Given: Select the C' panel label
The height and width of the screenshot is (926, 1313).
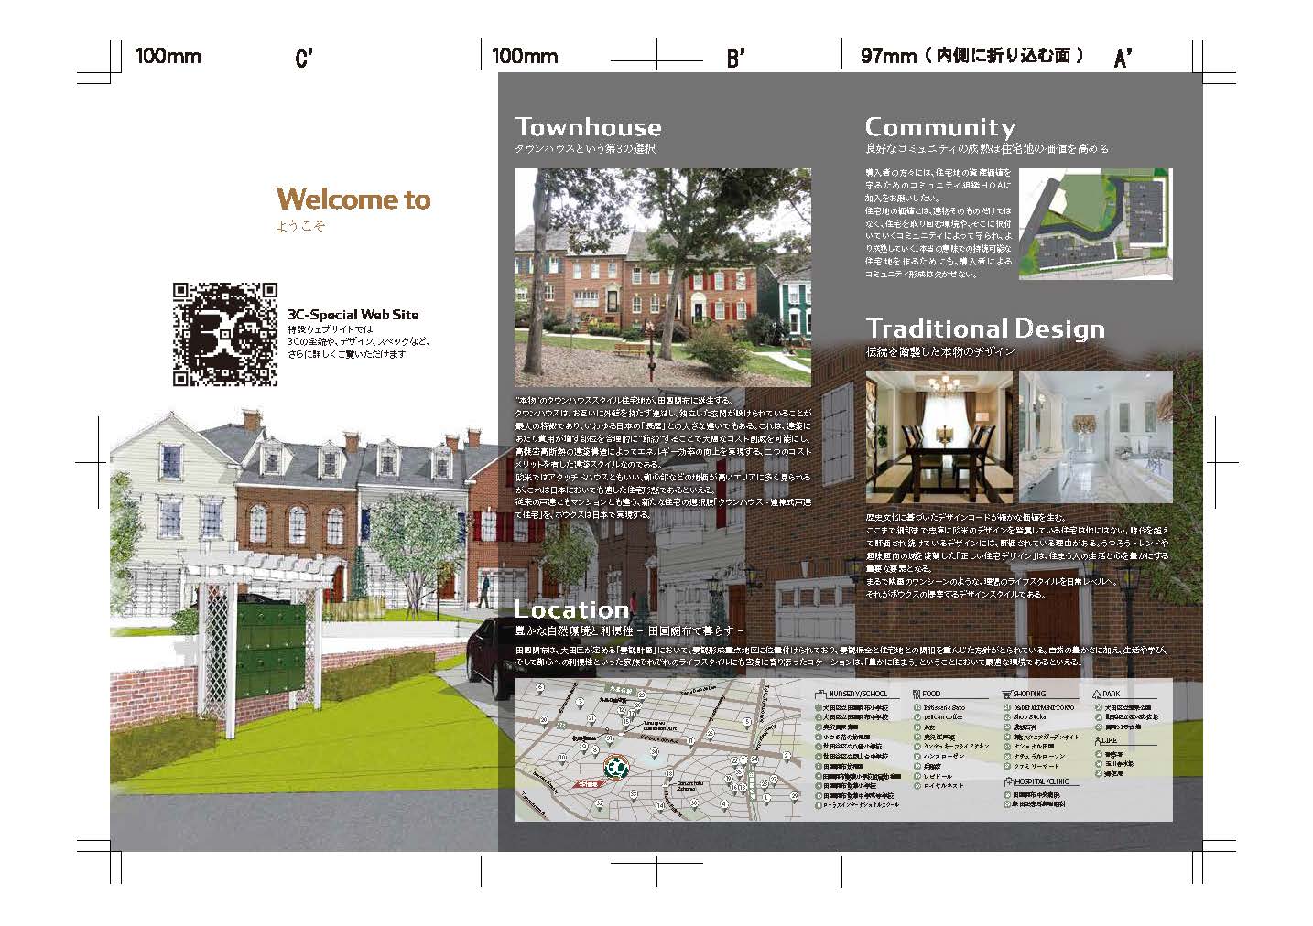Looking at the screenshot, I should tap(304, 59).
